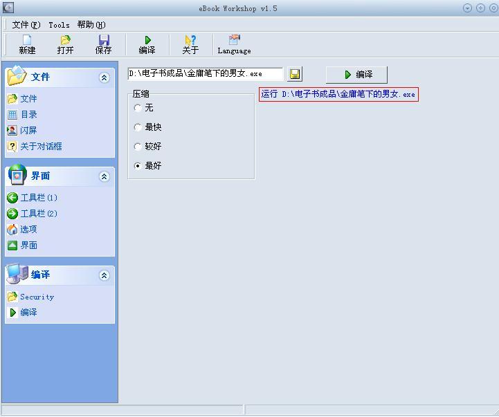
Task: Collapse the 编译 sidebar panel
Action: coord(104,275)
